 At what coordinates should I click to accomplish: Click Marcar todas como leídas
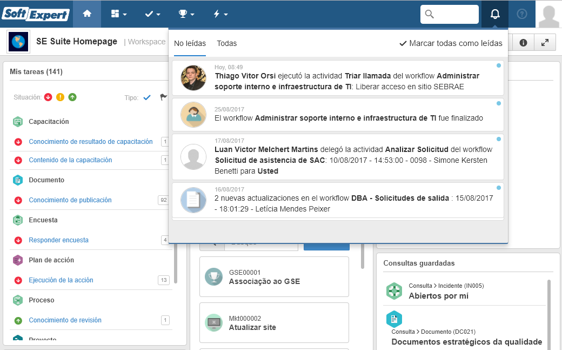451,43
